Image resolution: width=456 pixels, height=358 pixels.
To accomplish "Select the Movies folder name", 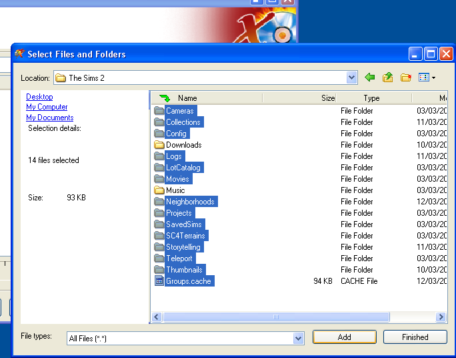I will [177, 179].
